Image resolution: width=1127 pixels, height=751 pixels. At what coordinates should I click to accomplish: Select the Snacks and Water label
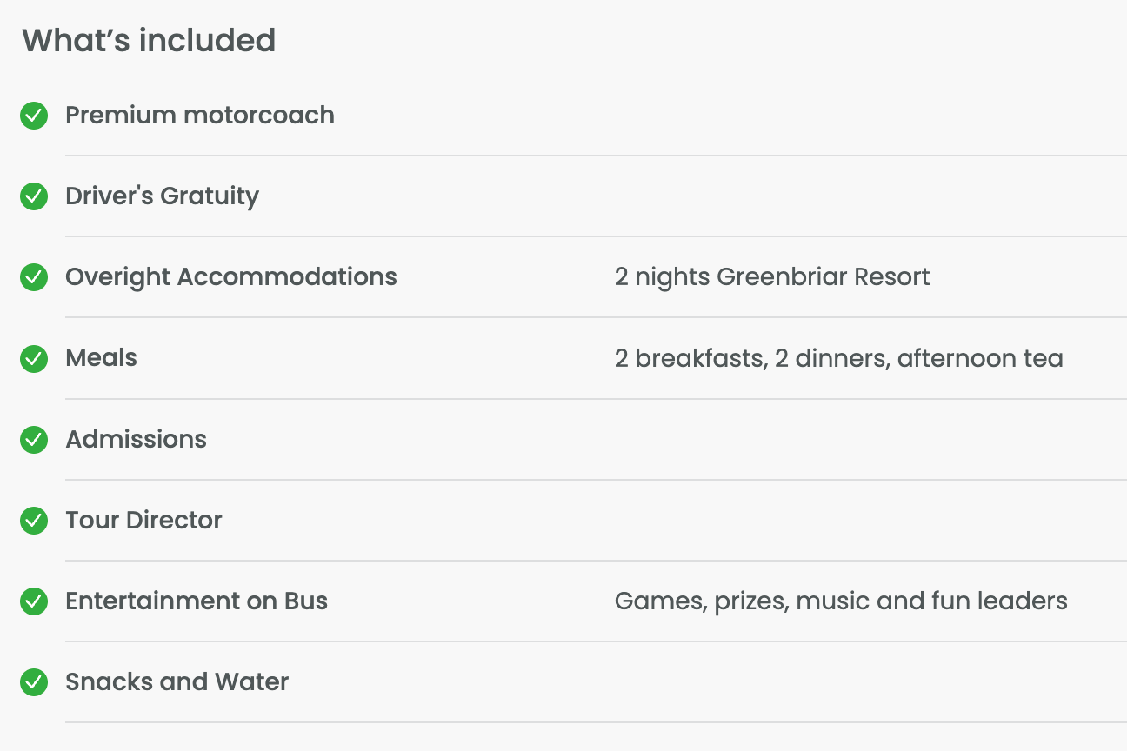pyautogui.click(x=177, y=682)
